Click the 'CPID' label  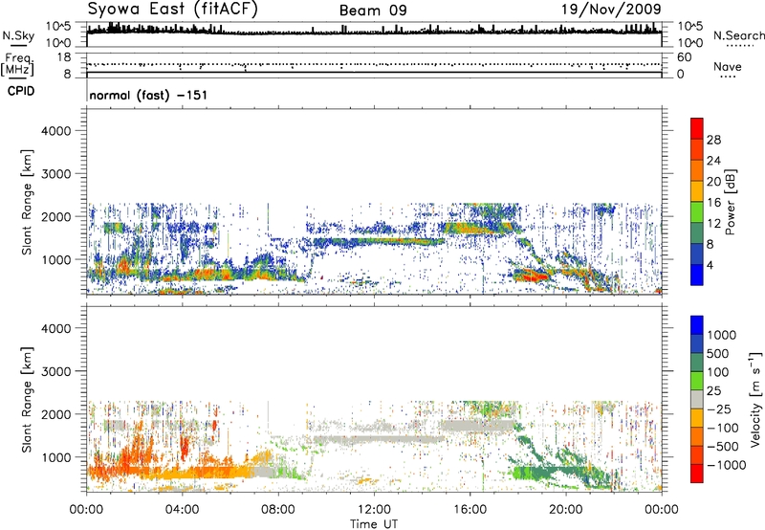(x=21, y=91)
